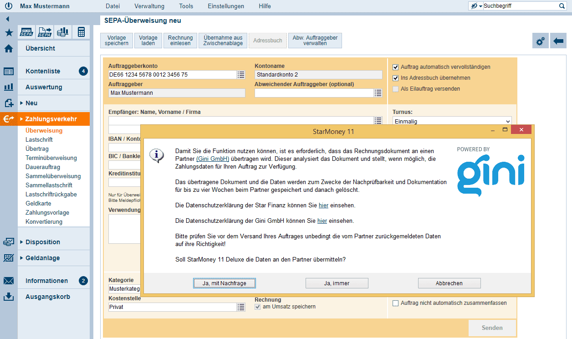572x339 pixels.
Task: Click the euro payment icon beside Zahlungsverkehr
Action: click(9, 119)
